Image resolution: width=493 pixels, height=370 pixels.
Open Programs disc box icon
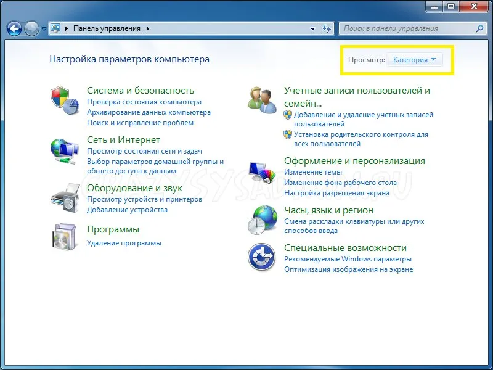[65, 237]
